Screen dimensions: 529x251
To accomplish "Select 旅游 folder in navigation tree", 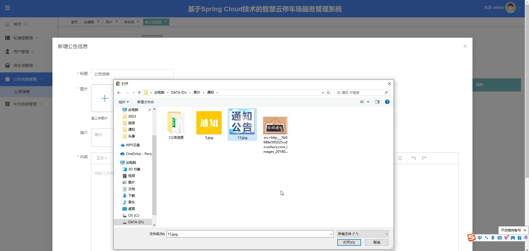I will point(132,123).
